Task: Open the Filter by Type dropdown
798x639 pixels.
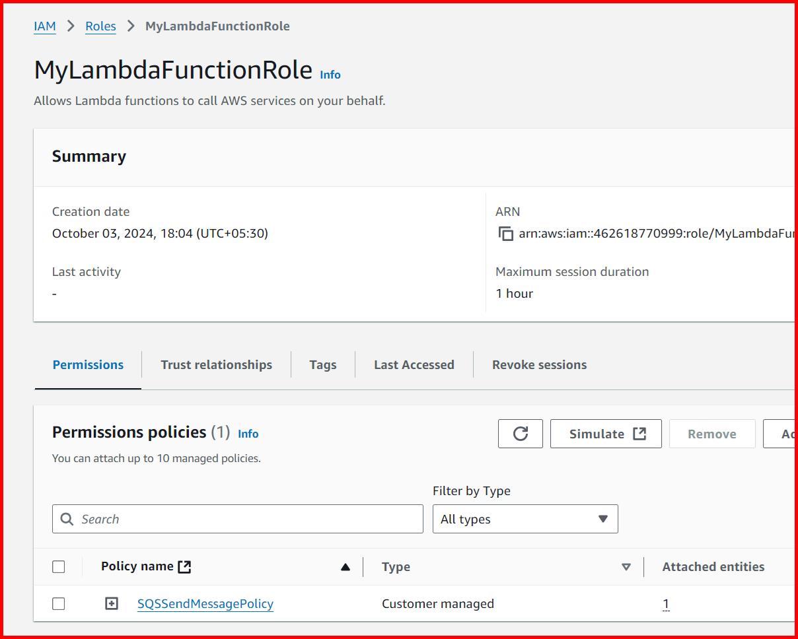Action: (x=525, y=519)
